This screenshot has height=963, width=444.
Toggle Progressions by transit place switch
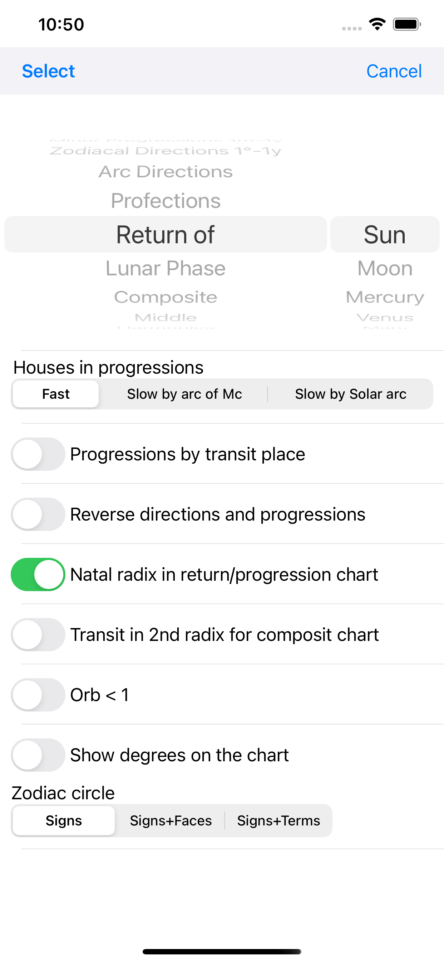[38, 454]
